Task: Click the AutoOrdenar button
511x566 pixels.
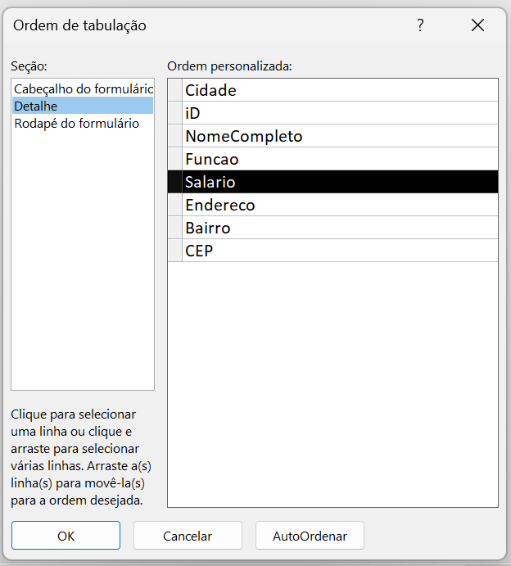Action: 310,536
